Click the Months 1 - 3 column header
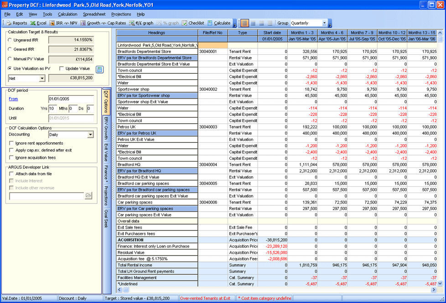 pyautogui.click(x=302, y=33)
